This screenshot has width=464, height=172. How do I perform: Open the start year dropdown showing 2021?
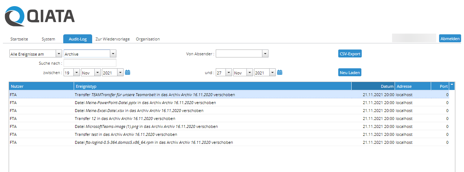(x=120, y=73)
